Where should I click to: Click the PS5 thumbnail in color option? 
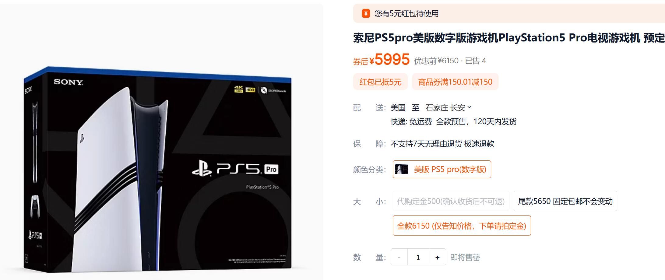[x=401, y=169]
